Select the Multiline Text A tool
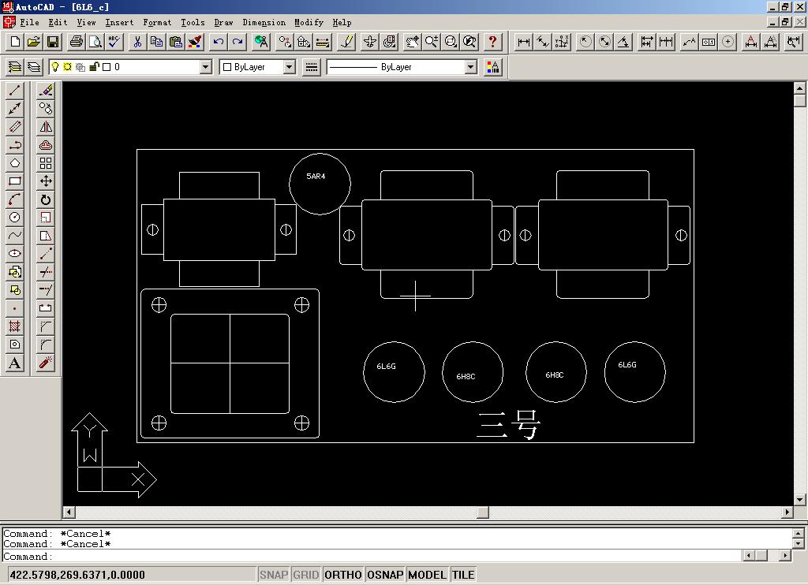Screen dimensions: 808x585 tap(15, 363)
